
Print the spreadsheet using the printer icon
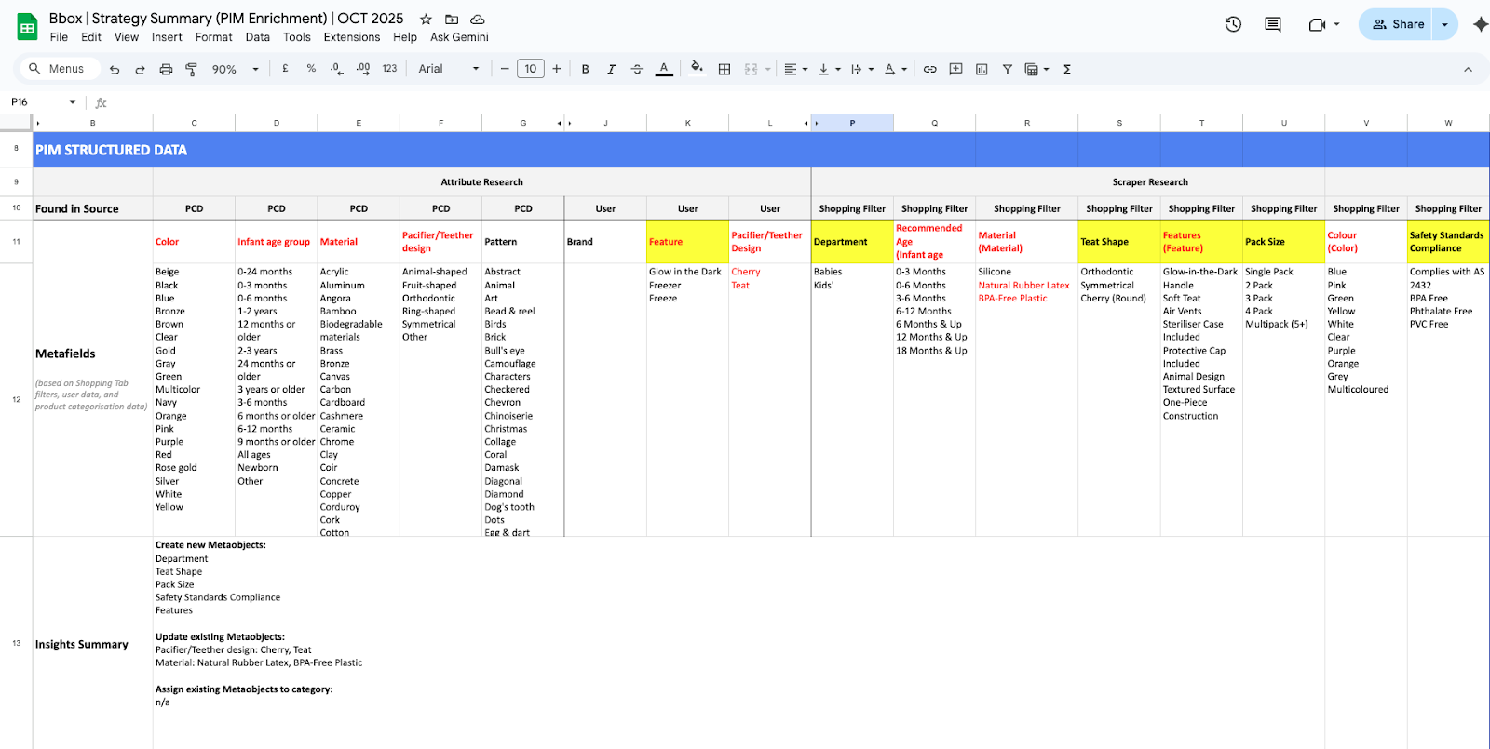coord(166,69)
